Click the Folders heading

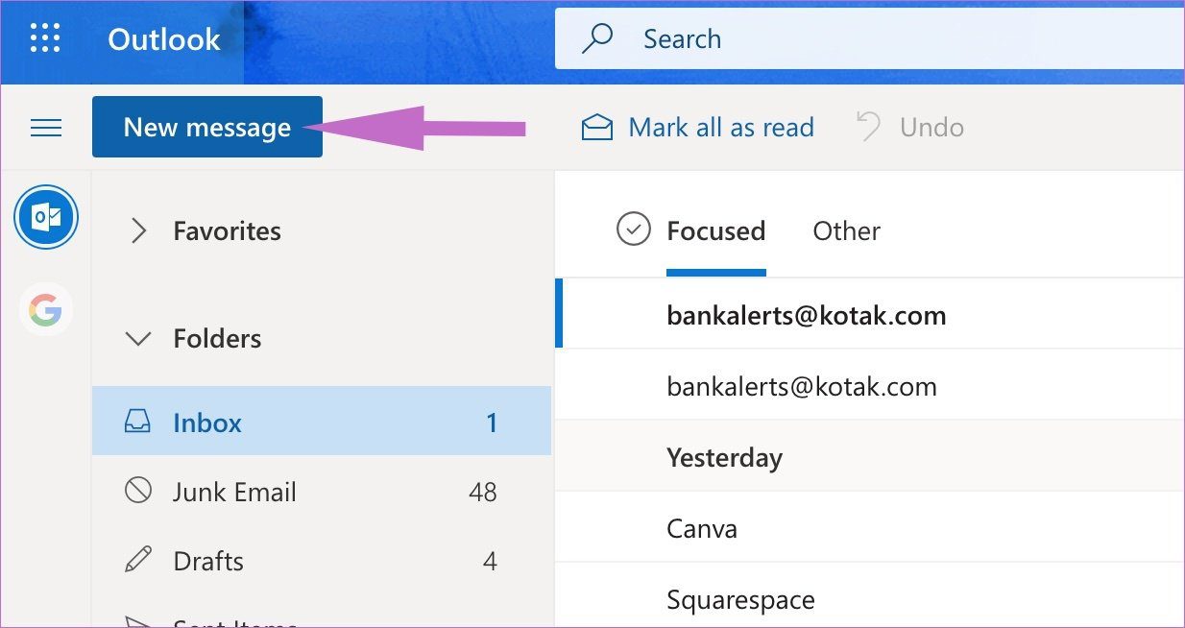pos(217,338)
